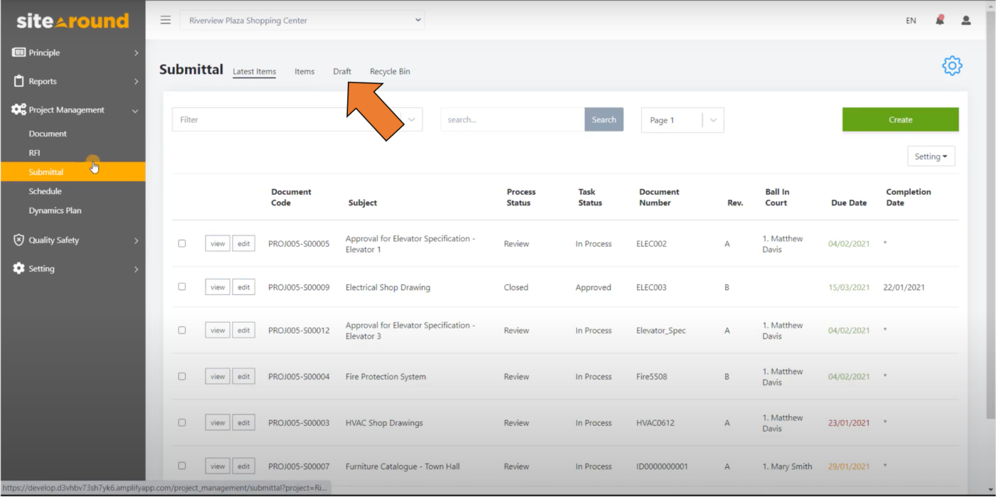Click the EN language selector

click(911, 21)
